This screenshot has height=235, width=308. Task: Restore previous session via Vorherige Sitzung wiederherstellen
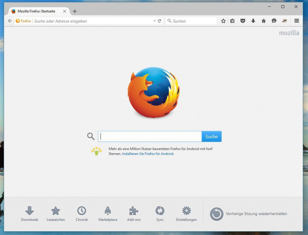(249, 214)
